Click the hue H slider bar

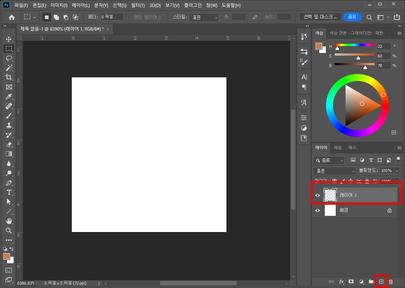tap(354, 45)
